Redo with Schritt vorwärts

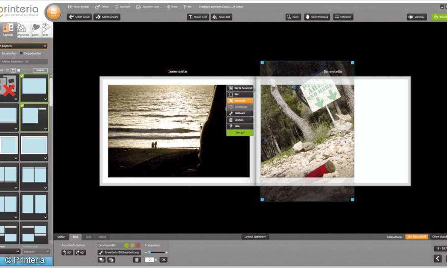(x=107, y=17)
